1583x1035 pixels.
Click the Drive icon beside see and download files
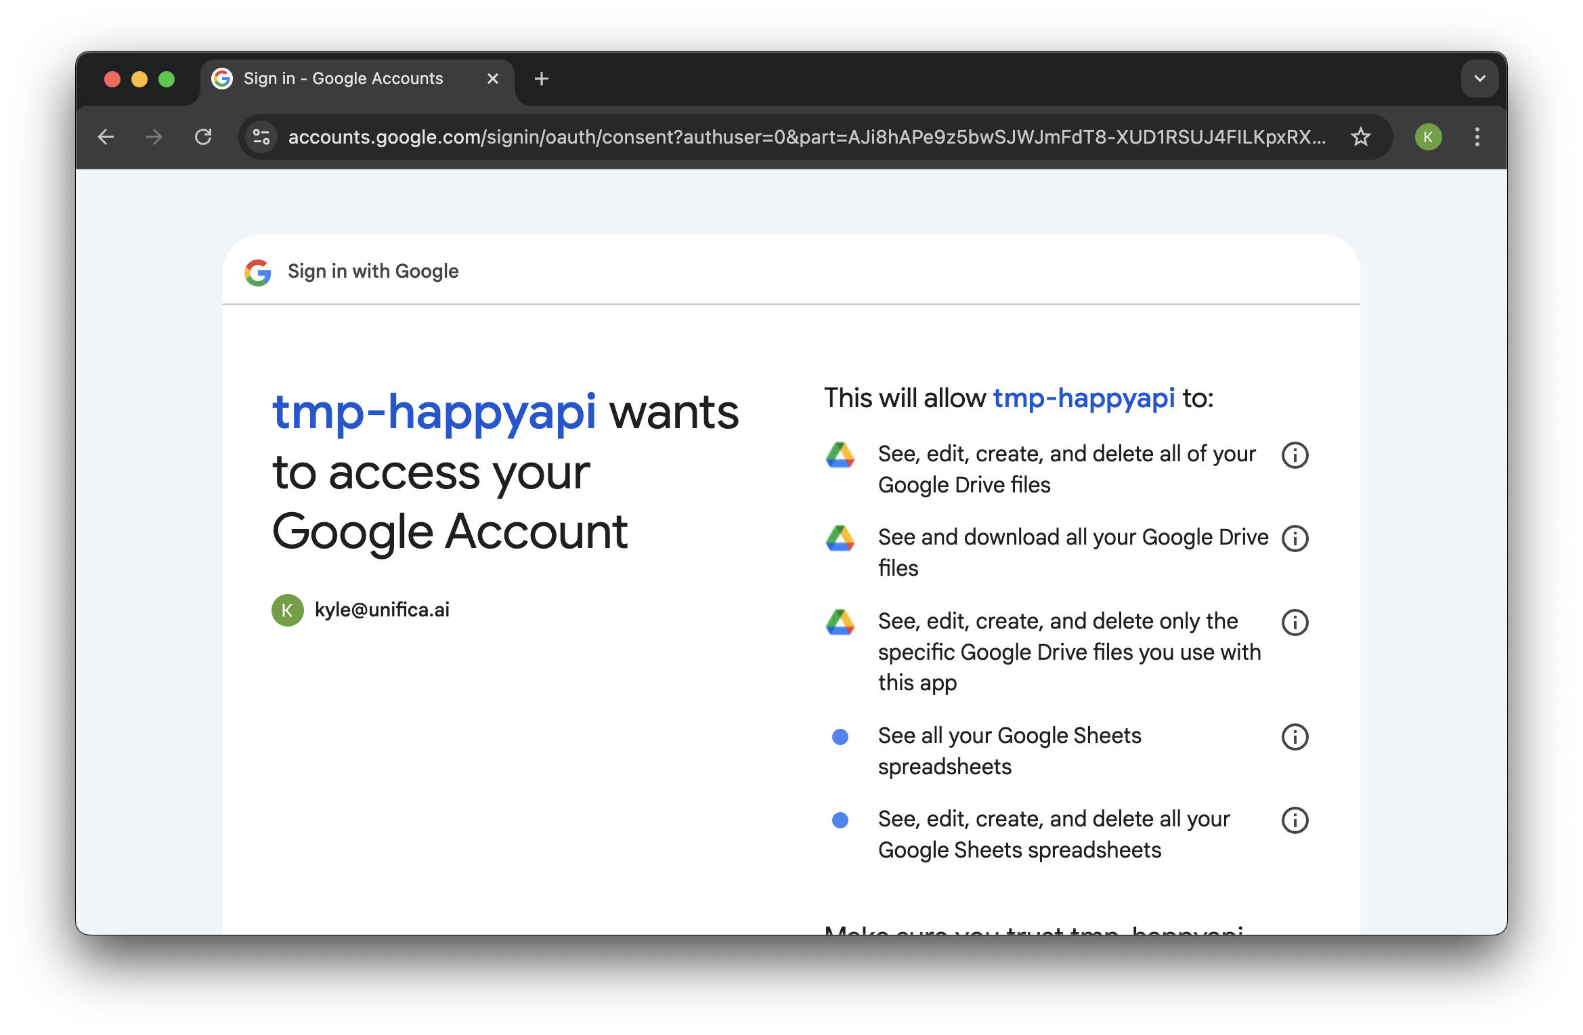point(840,538)
